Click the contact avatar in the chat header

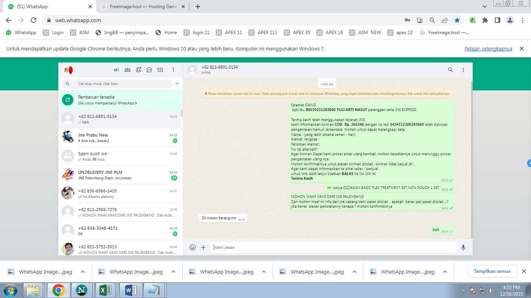192,70
